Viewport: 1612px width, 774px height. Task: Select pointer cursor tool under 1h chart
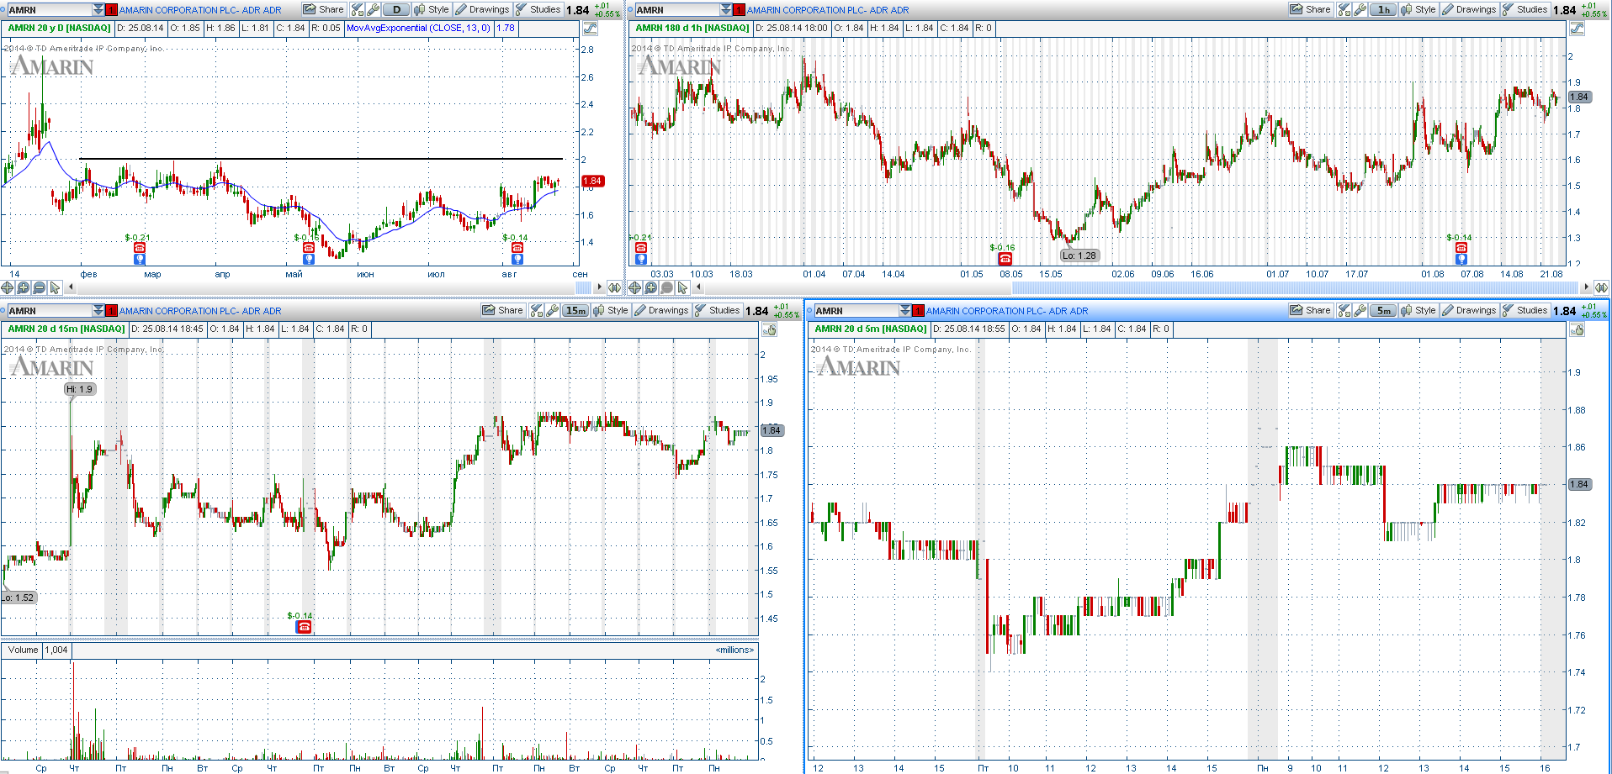click(683, 287)
